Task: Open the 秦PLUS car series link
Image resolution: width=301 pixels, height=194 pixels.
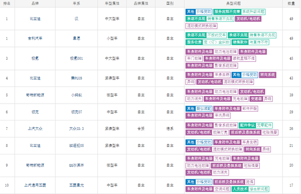Action: click(x=76, y=78)
